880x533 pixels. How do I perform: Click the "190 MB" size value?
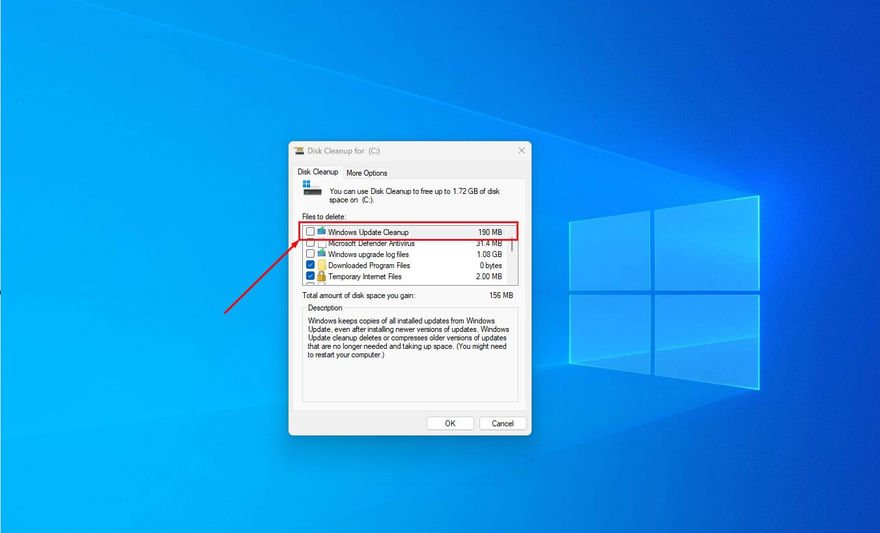click(x=490, y=232)
